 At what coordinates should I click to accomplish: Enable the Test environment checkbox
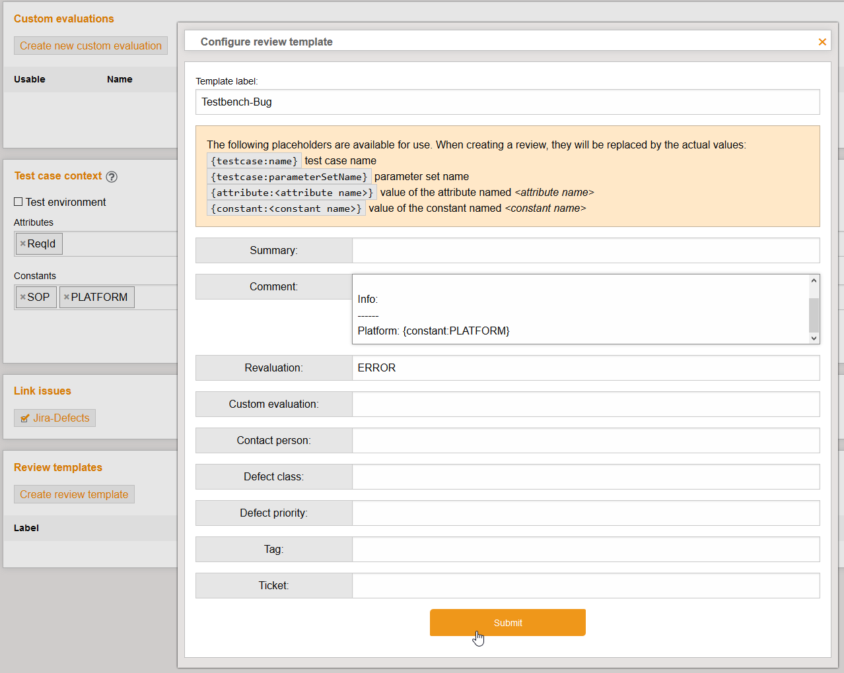[18, 202]
